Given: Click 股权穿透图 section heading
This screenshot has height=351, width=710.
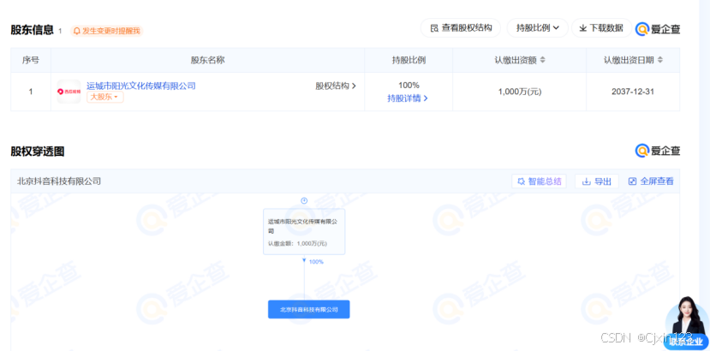Looking at the screenshot, I should pos(38,152).
